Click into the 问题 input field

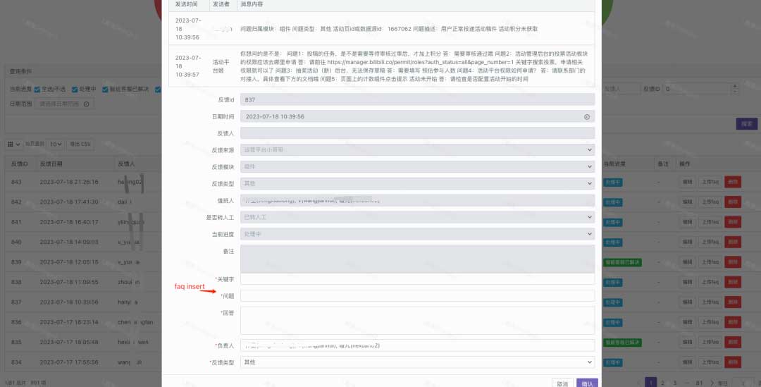[x=417, y=295]
